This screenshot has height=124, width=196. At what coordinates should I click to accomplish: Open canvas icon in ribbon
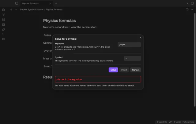tap(3, 20)
